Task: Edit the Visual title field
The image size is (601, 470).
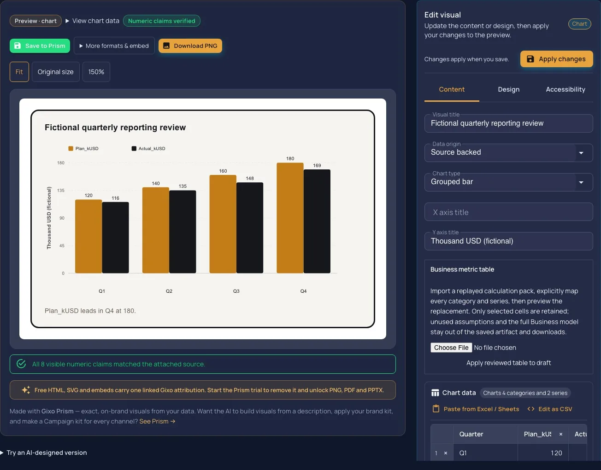Action: tap(509, 123)
